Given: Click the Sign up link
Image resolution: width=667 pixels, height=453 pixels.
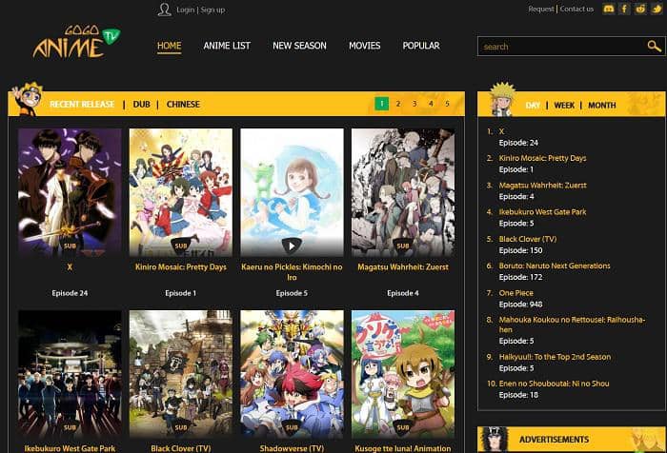Looking at the screenshot, I should pos(212,10).
